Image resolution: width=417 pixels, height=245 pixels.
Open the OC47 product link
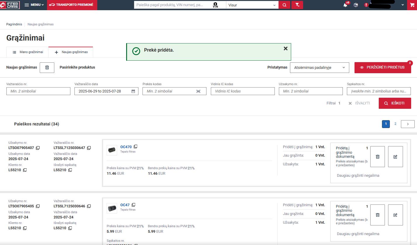pyautogui.click(x=125, y=205)
